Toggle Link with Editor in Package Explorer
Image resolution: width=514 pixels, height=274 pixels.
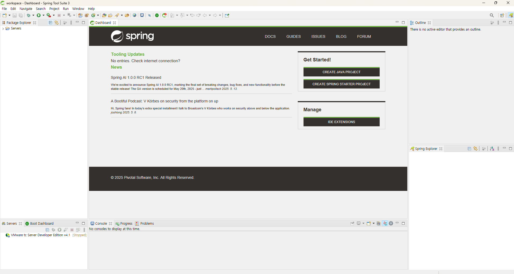point(57,23)
